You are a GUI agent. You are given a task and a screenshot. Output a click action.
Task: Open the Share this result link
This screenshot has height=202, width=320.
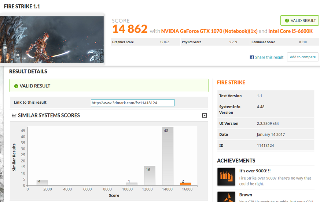pyautogui.click(x=269, y=57)
